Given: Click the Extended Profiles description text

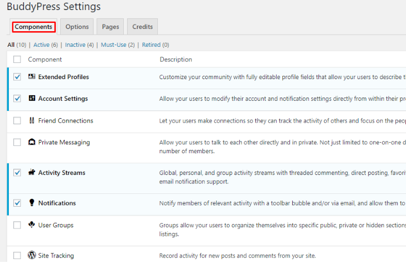Looking at the screenshot, I should [283, 77].
